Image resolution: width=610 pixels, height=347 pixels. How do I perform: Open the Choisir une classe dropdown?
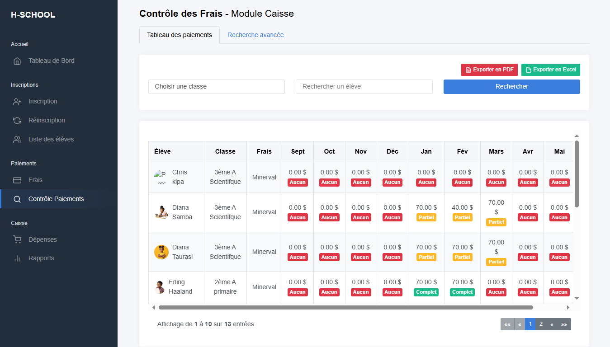[x=217, y=87]
